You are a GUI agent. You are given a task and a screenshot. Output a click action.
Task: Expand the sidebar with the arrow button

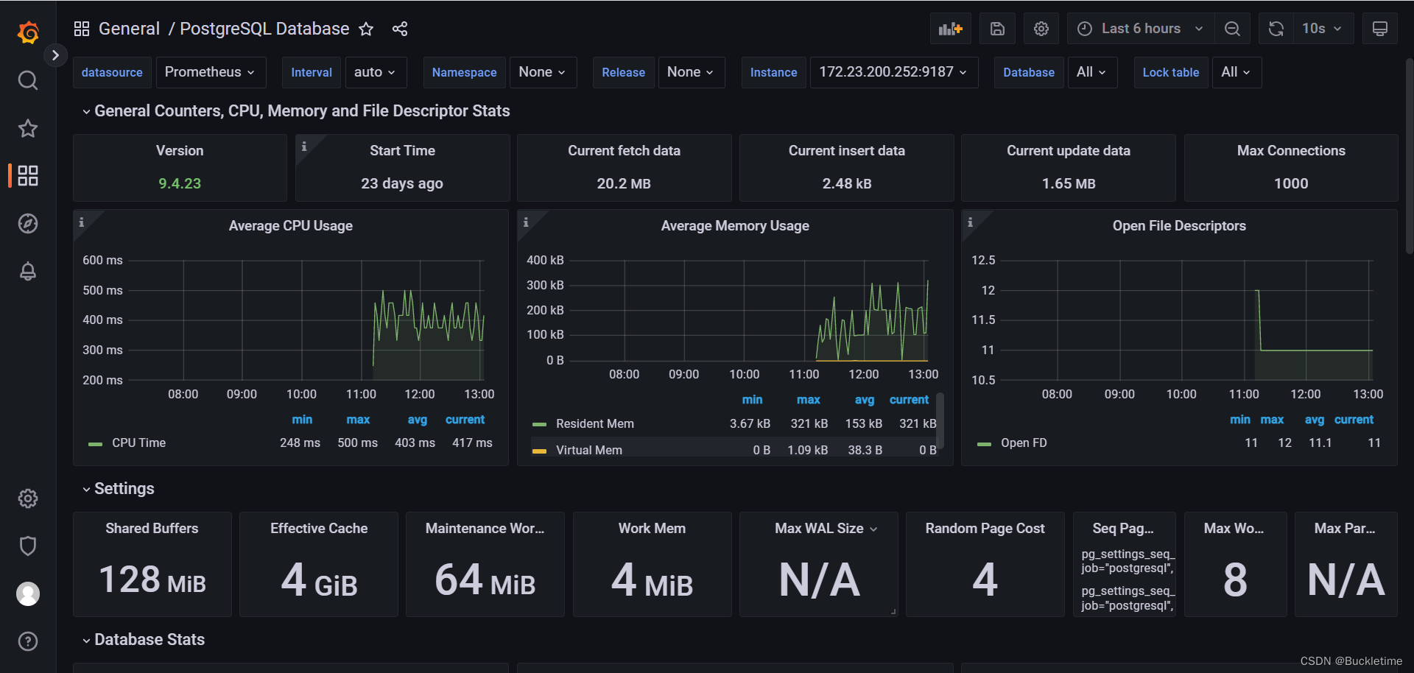55,55
